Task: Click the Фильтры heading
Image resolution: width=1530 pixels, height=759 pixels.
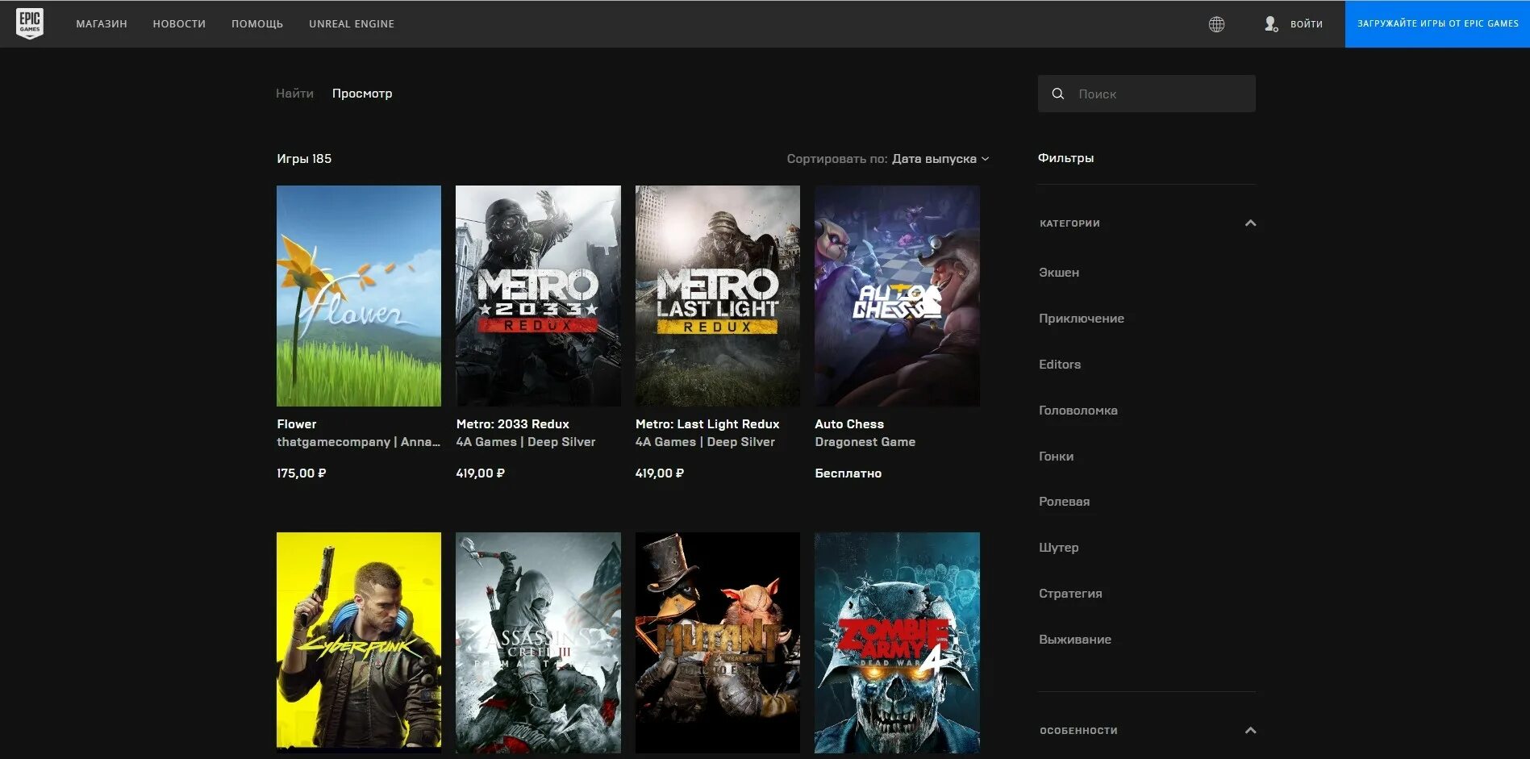Action: coord(1065,158)
